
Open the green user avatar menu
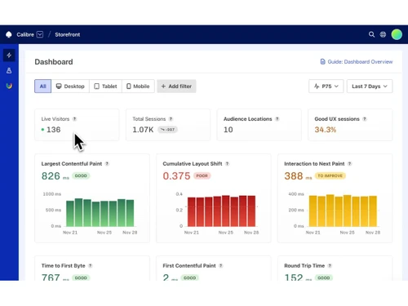(x=397, y=34)
